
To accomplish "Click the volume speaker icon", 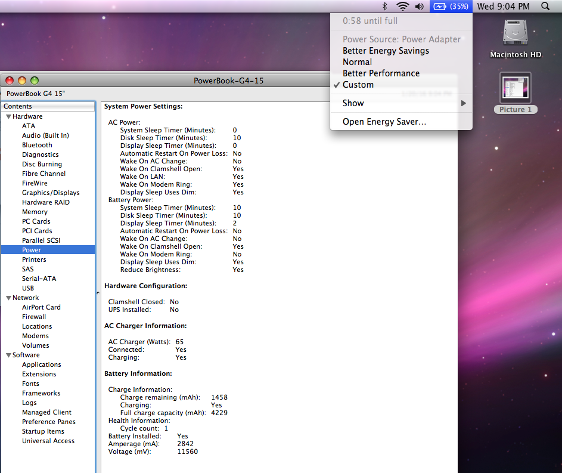I will point(420,6).
